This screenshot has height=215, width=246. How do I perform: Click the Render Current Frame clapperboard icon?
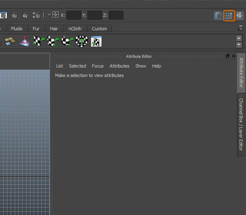(x=15, y=16)
